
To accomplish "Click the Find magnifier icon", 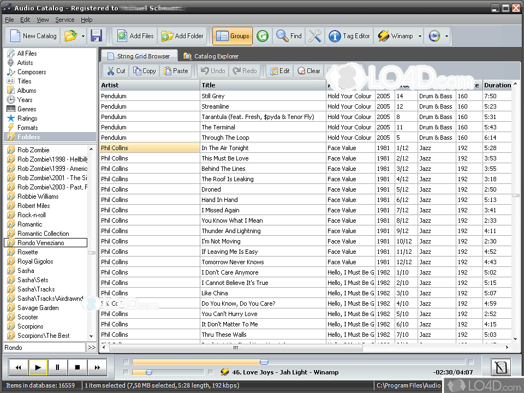I will click(x=289, y=35).
